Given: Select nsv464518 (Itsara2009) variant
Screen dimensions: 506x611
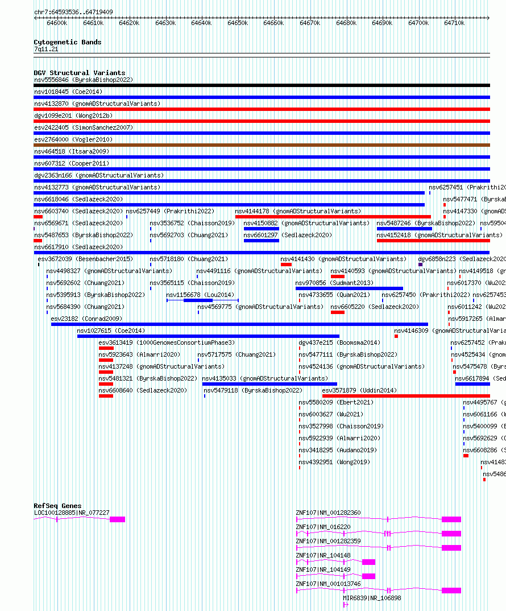Looking at the screenshot, I should pyautogui.click(x=72, y=151).
